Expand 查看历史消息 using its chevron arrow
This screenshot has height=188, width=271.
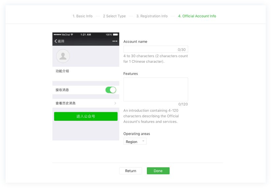click(115, 103)
